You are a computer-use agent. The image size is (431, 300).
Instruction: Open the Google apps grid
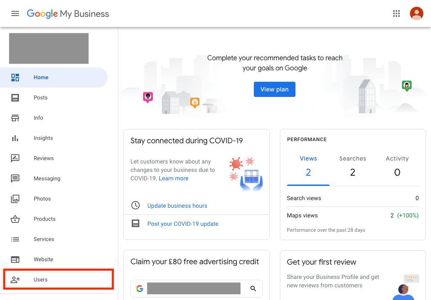(x=396, y=13)
